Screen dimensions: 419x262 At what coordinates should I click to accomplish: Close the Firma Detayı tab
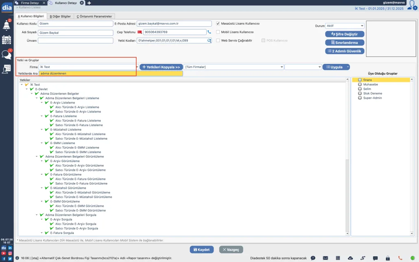pyautogui.click(x=44, y=3)
